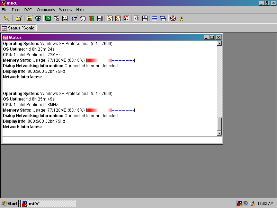This screenshot has width=277, height=208.
Task: Open mIRC Options via folder-hammer icon
Action: 19,18
